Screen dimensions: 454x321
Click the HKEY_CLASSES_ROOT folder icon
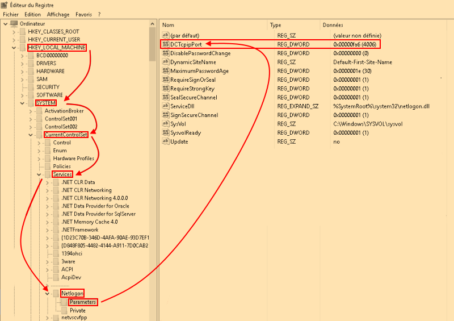23,32
